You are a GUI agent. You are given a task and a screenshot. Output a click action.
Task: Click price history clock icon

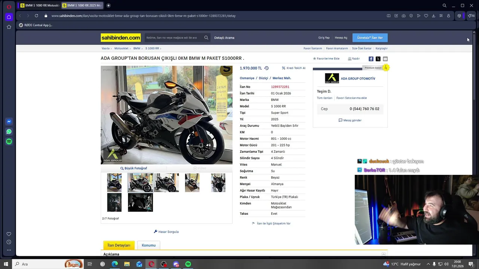tap(266, 68)
